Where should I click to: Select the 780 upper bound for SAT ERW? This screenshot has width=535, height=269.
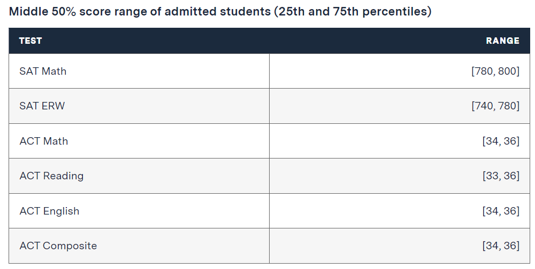pyautogui.click(x=507, y=106)
